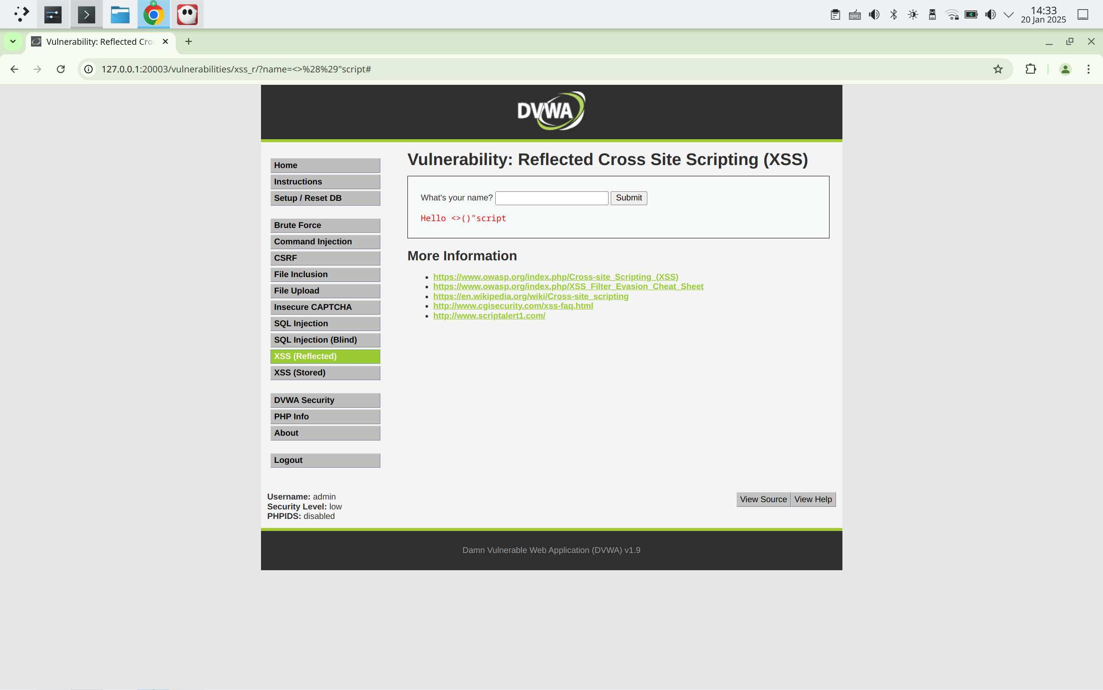
Task: Click the Bluetooth tray icon
Action: [893, 15]
